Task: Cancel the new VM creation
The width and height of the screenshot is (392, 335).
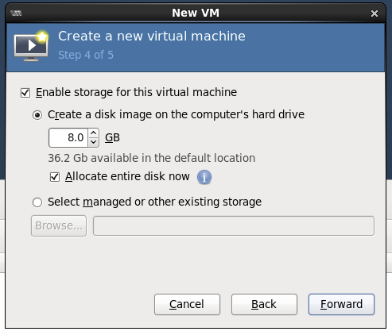Action: tap(187, 304)
